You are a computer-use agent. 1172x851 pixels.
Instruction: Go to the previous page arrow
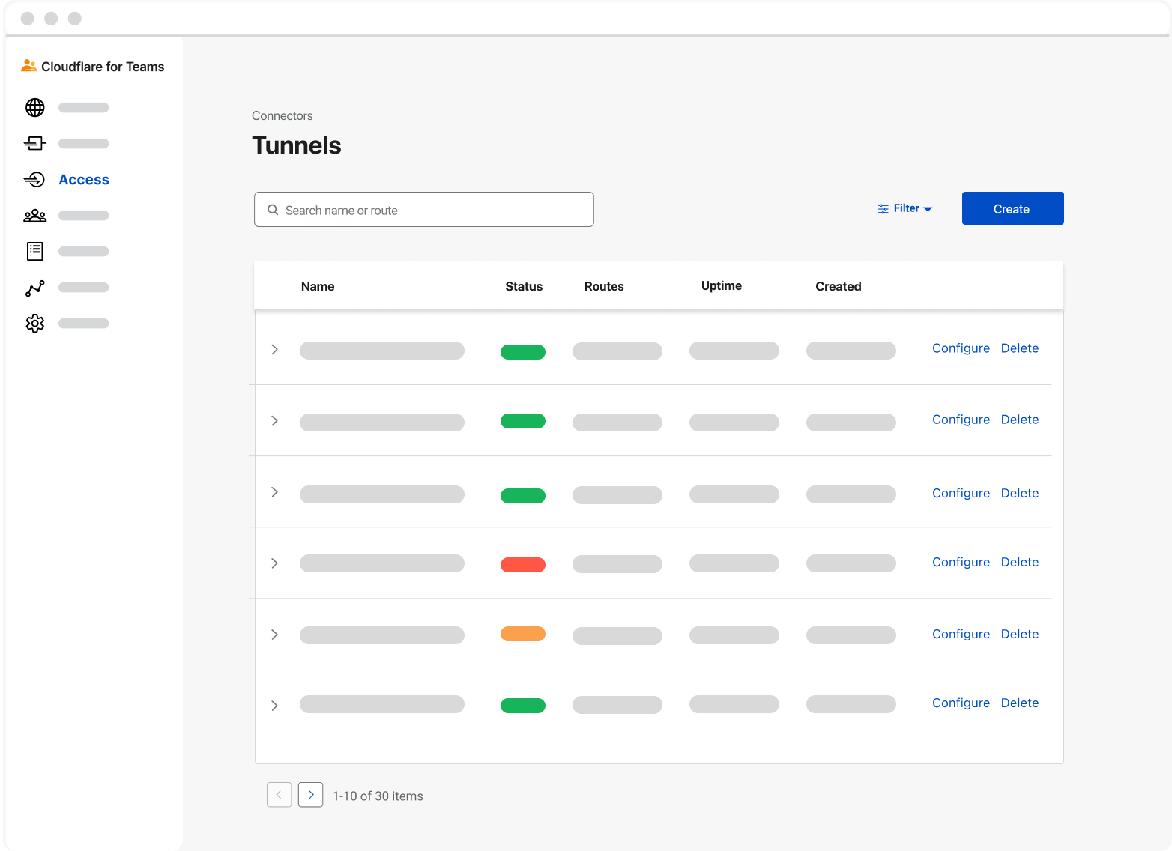279,795
